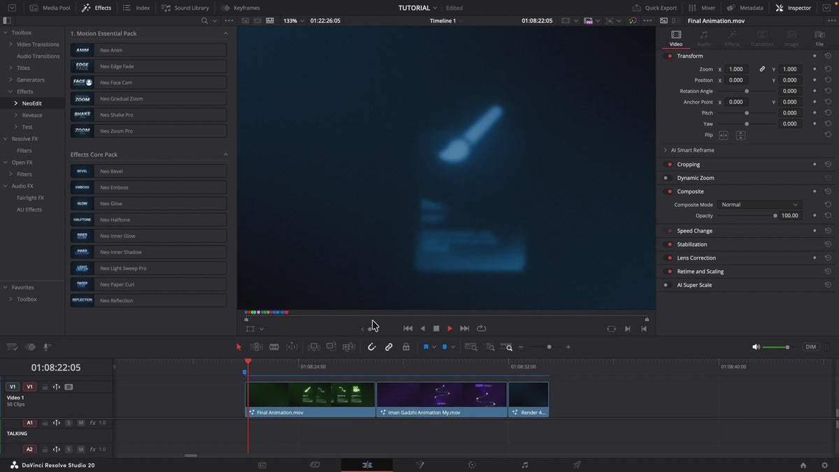Viewport: 839px width, 472px height.
Task: Open the Sound Library tab
Action: tap(185, 8)
